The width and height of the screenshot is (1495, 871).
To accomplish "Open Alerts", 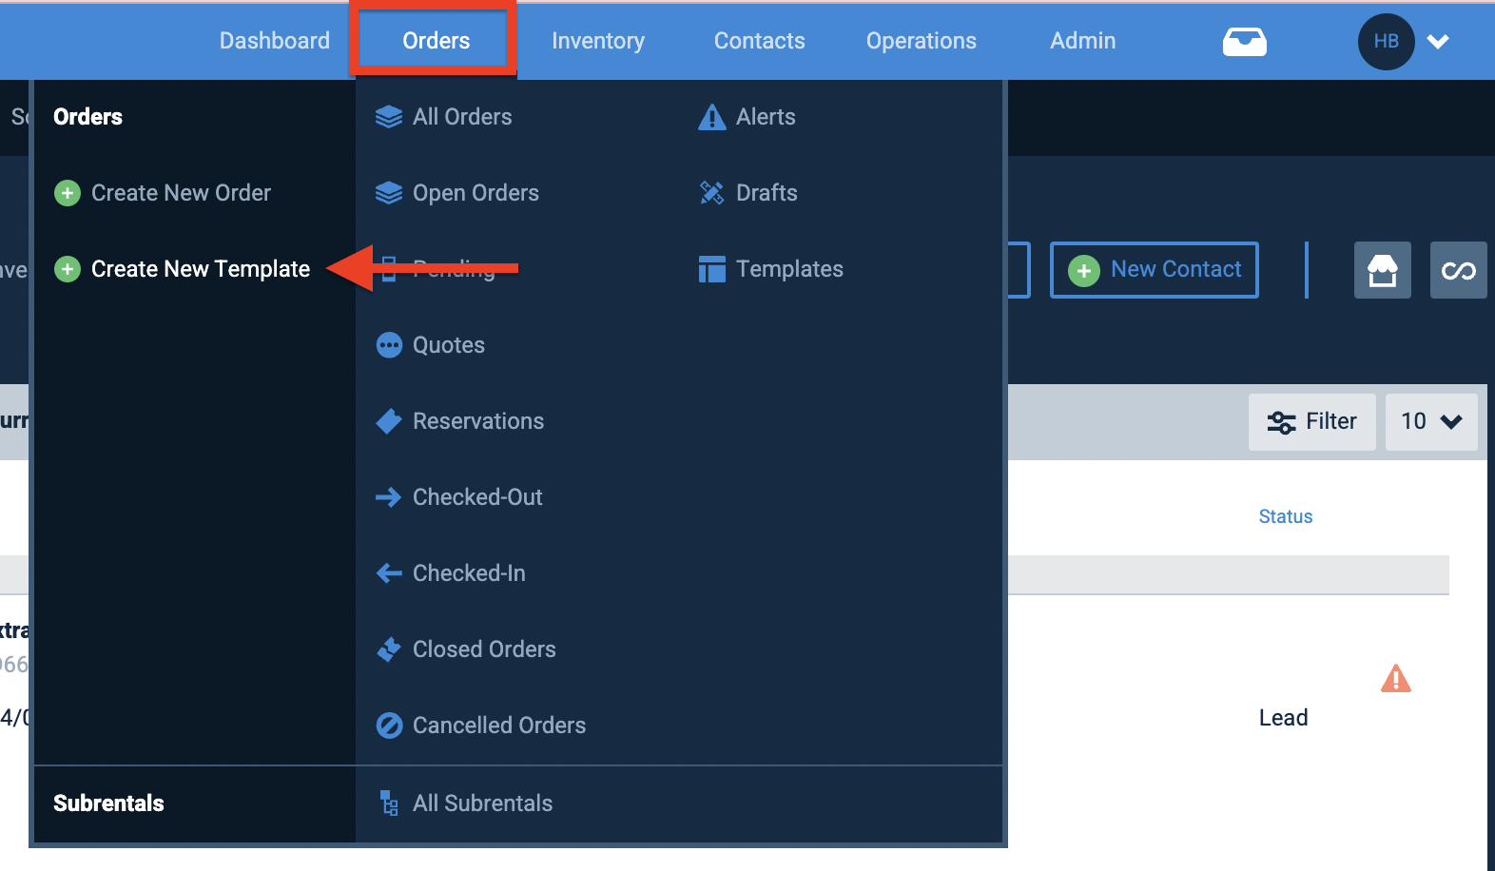I will tap(766, 117).
